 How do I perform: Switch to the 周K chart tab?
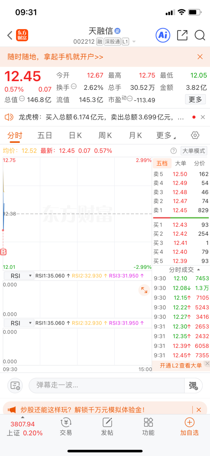point(105,135)
